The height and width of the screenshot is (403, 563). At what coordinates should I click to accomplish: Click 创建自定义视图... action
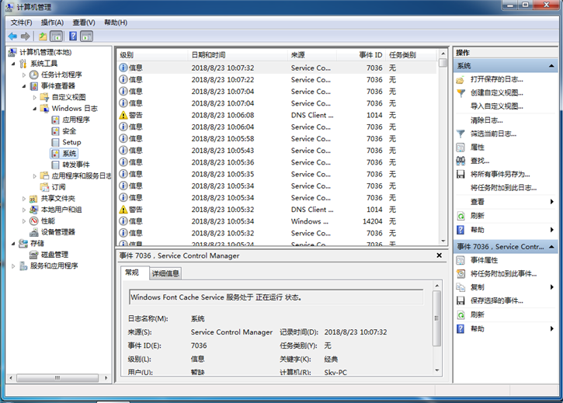[496, 92]
